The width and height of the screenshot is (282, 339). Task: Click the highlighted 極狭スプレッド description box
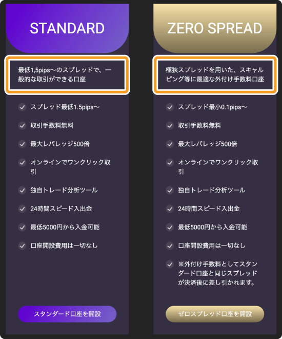pyautogui.click(x=215, y=75)
